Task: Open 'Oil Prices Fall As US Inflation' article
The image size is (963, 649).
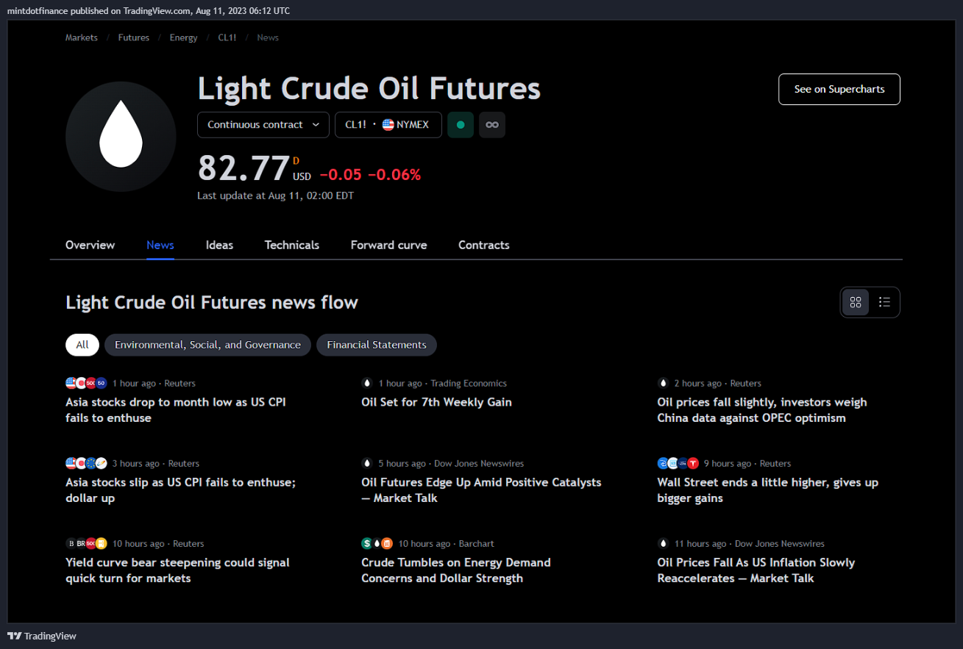Action: click(x=756, y=570)
